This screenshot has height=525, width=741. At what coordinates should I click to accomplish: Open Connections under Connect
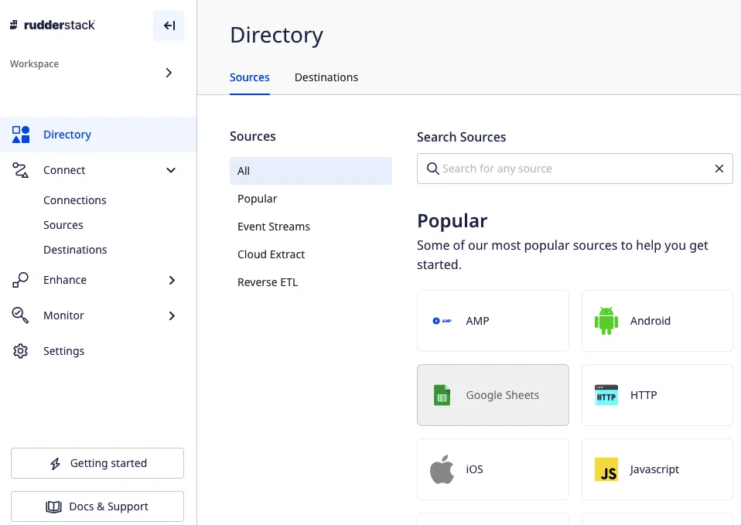point(75,200)
